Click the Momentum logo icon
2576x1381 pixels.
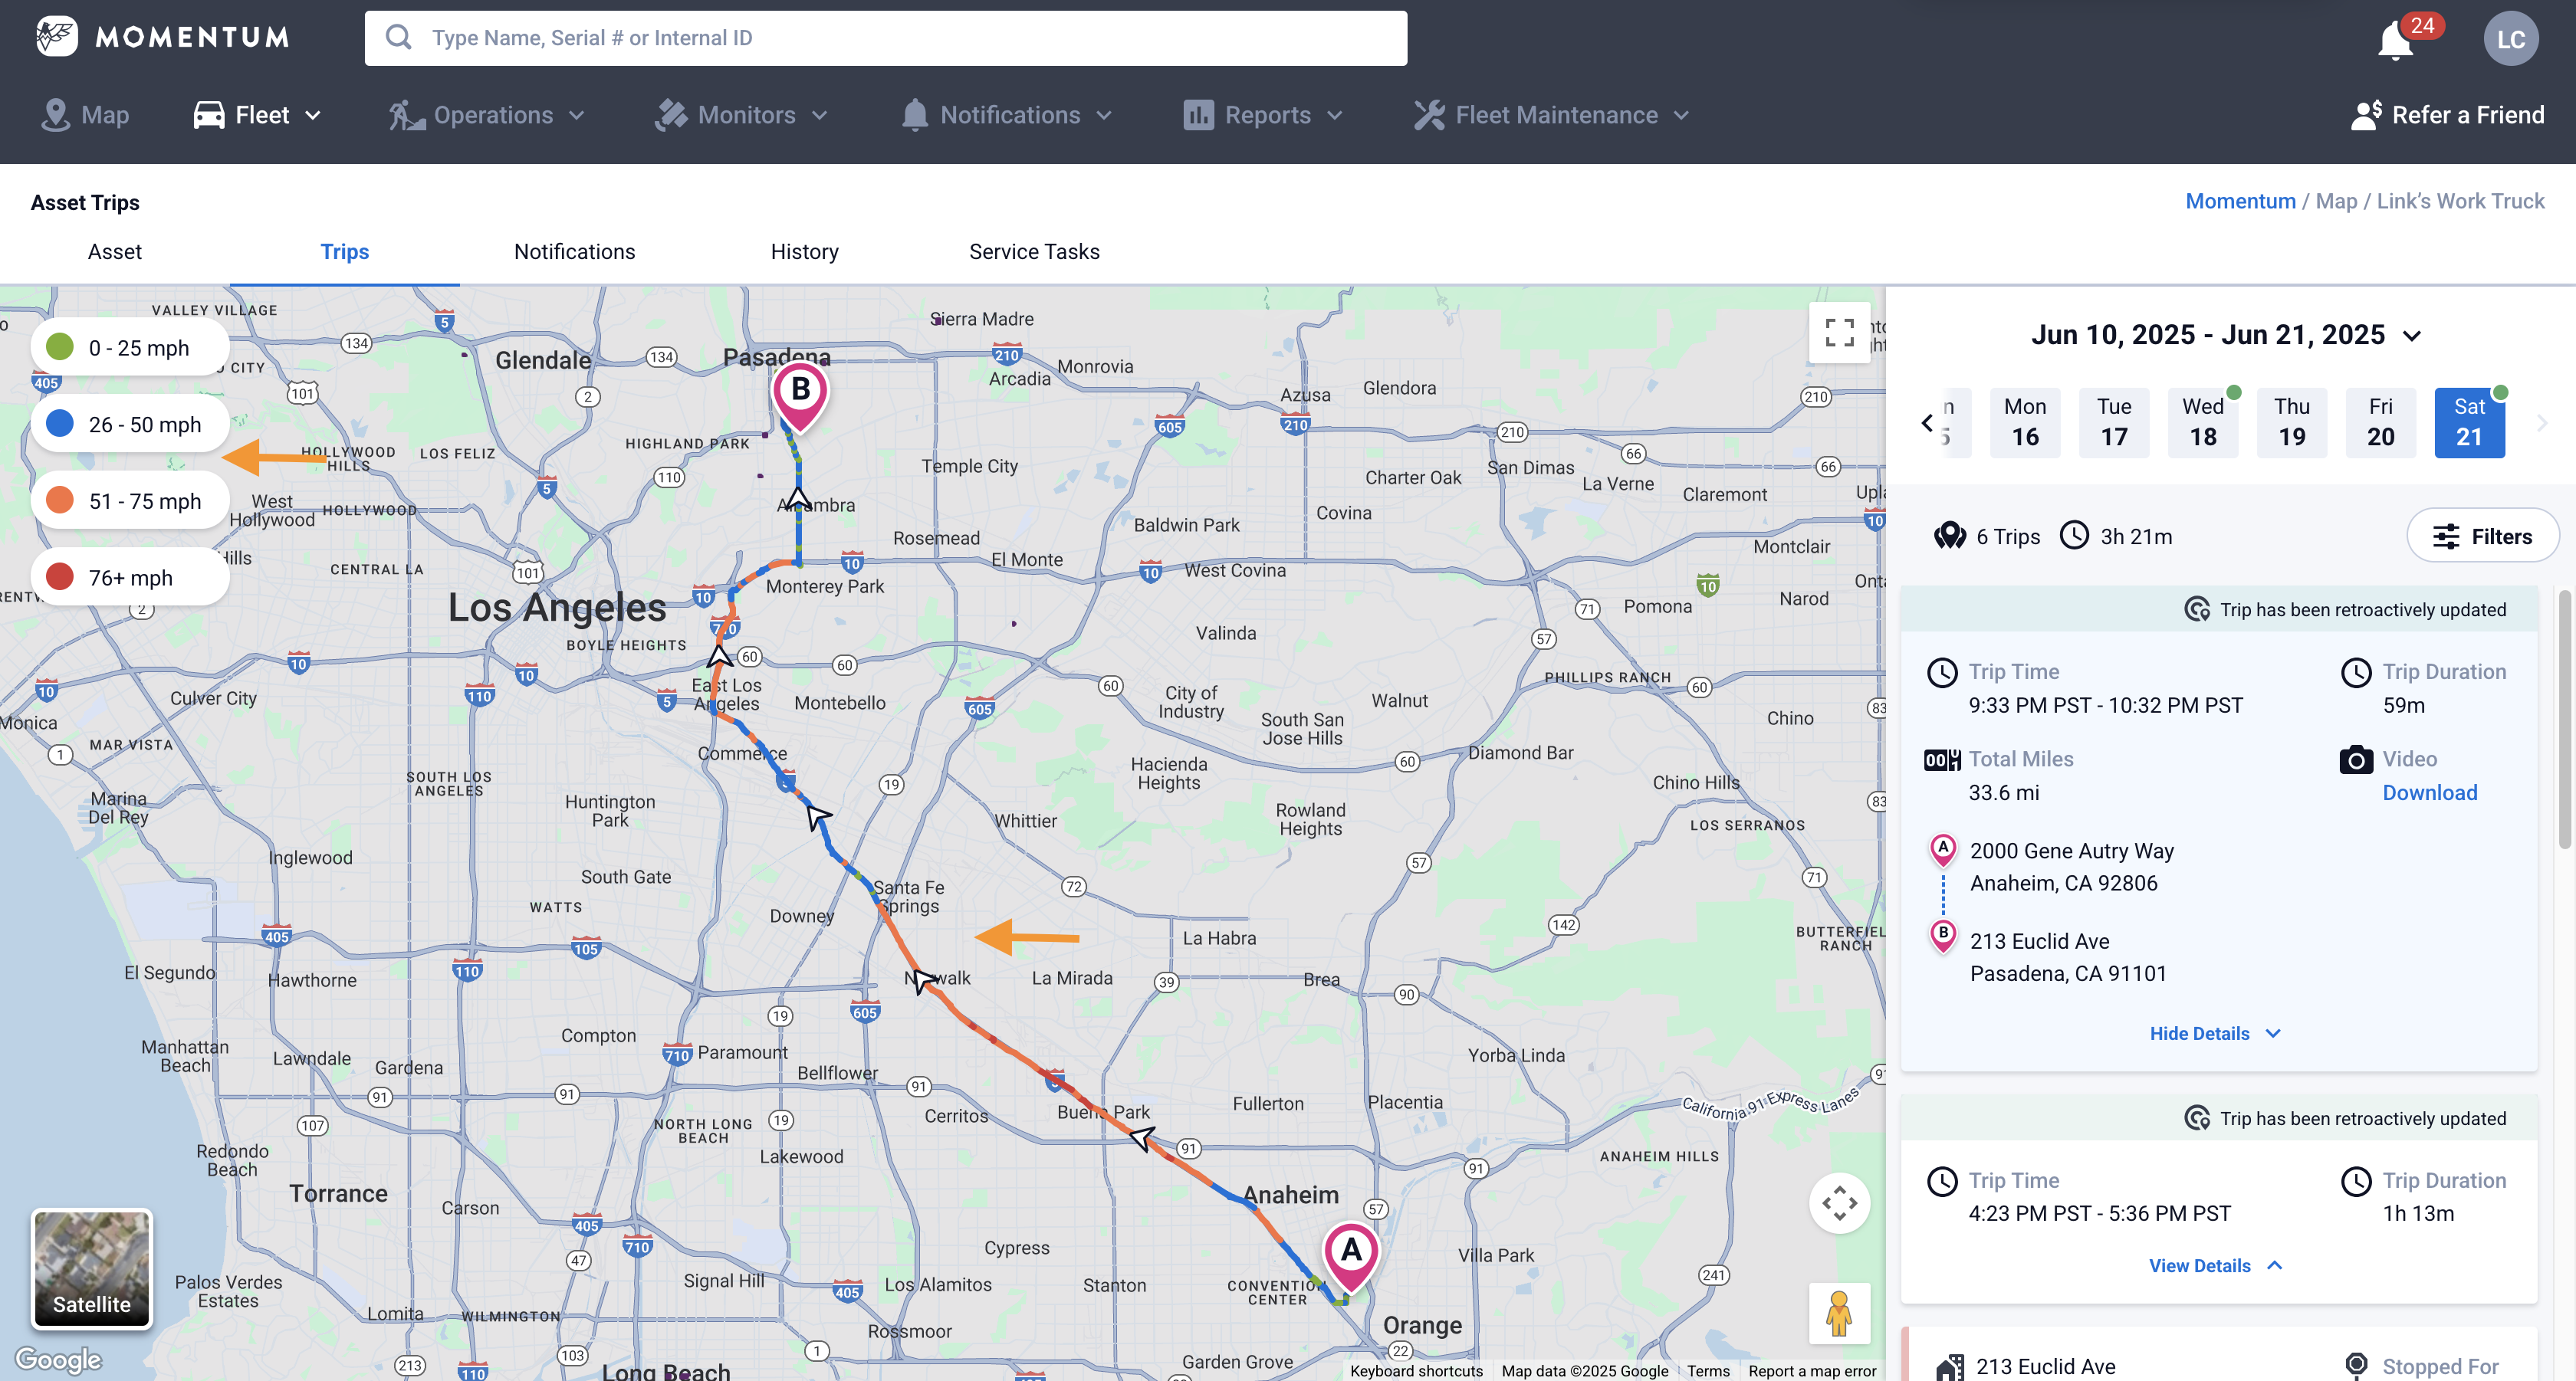pyautogui.click(x=56, y=37)
